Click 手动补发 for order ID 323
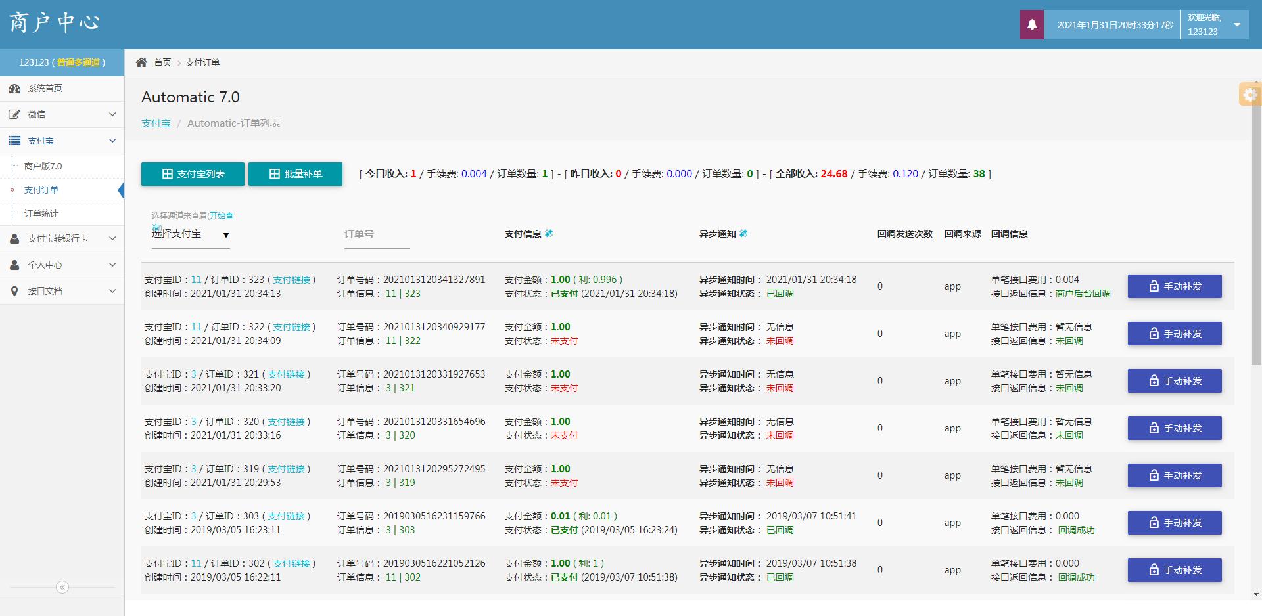The height and width of the screenshot is (616, 1262). [1175, 286]
